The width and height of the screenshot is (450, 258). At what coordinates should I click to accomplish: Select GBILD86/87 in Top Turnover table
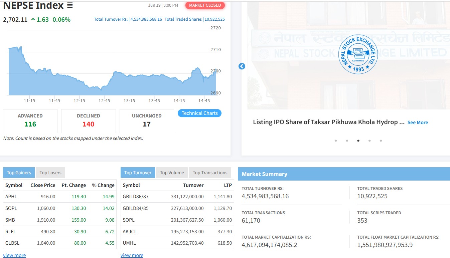tap(136, 197)
